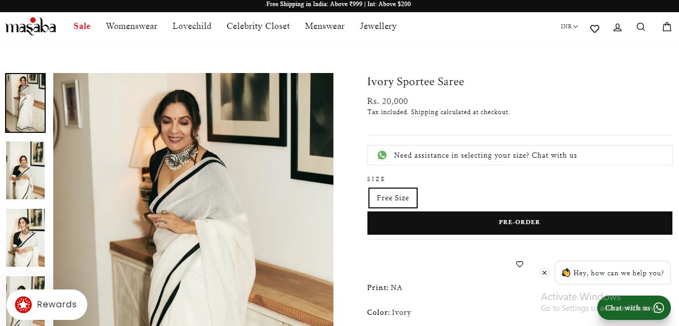This screenshot has width=679, height=326.
Task: Click the search magnifier icon
Action: tap(641, 27)
